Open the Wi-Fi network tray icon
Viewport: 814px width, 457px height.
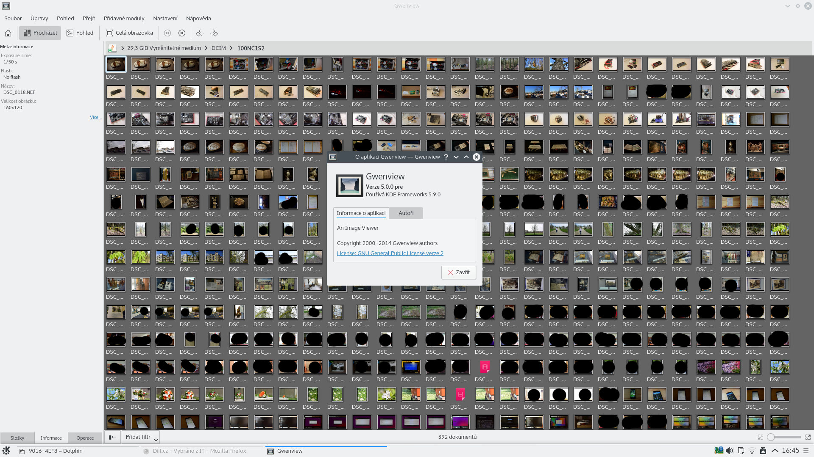[x=752, y=451]
